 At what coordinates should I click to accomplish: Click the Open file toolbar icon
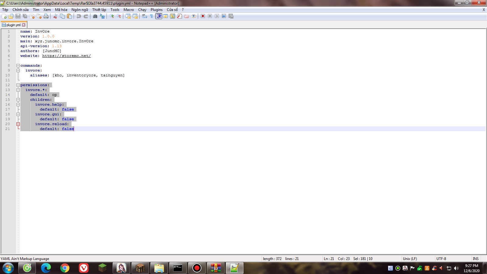click(x=11, y=16)
